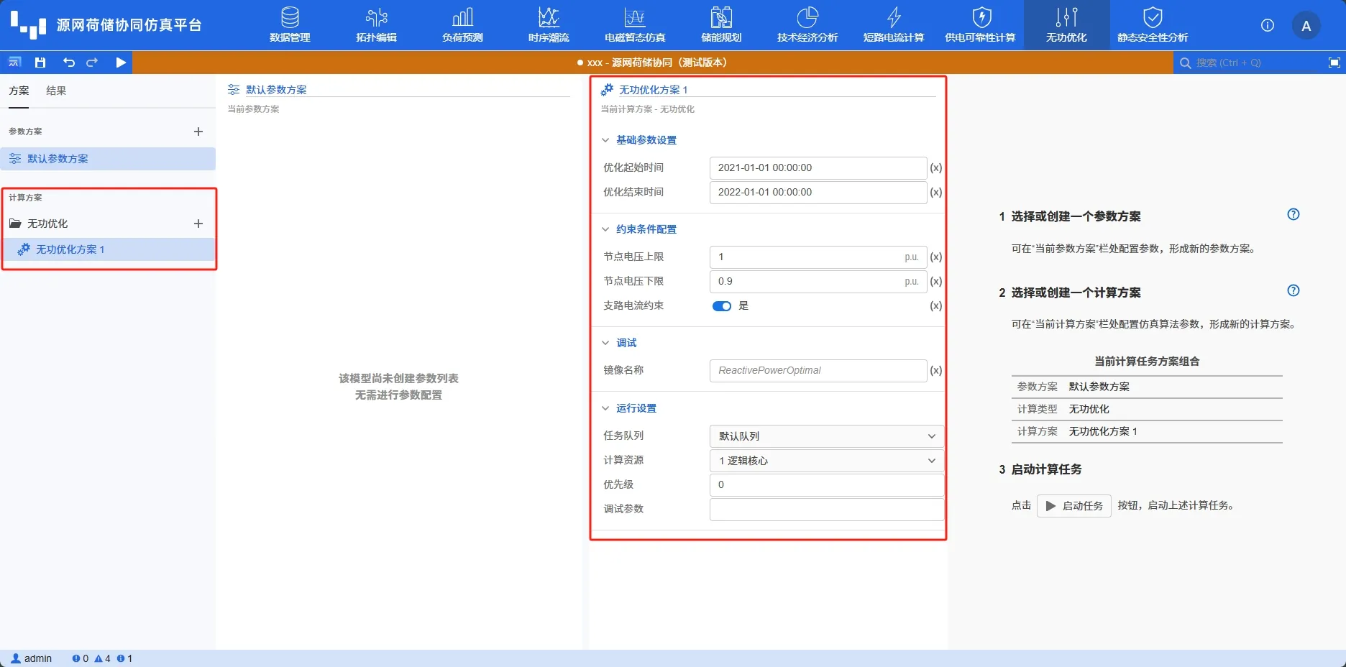Collapse the 调试 section
Screen dimensions: 1346x667
click(605, 343)
